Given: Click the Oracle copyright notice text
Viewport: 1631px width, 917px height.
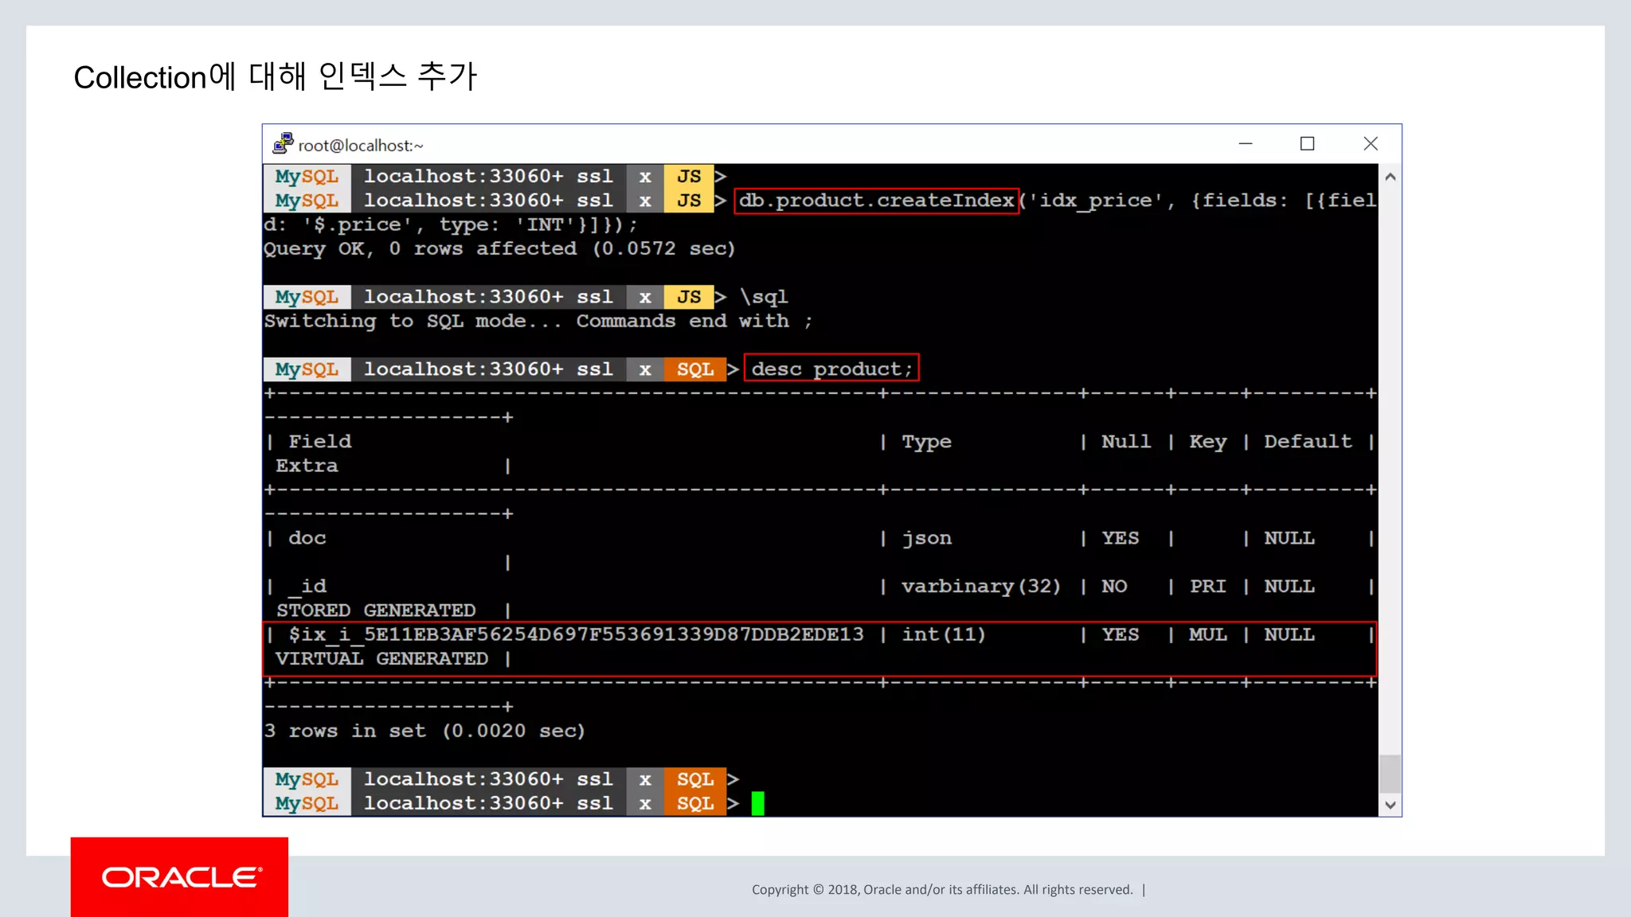Looking at the screenshot, I should coord(942,890).
